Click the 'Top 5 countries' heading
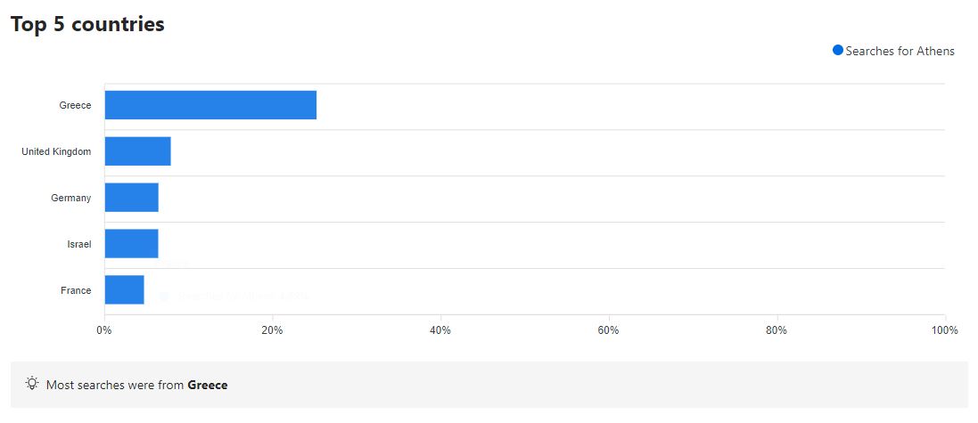This screenshot has height=423, width=978. (87, 24)
